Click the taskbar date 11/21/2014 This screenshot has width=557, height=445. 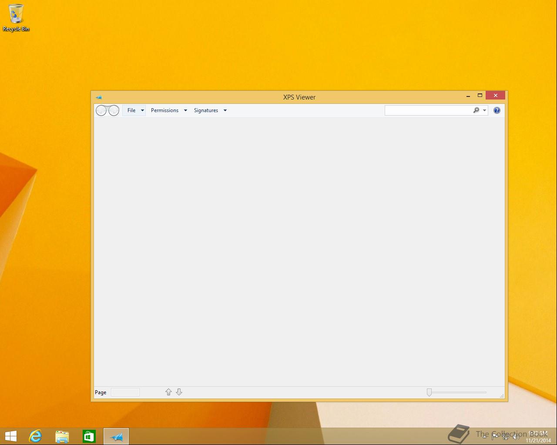click(x=538, y=440)
